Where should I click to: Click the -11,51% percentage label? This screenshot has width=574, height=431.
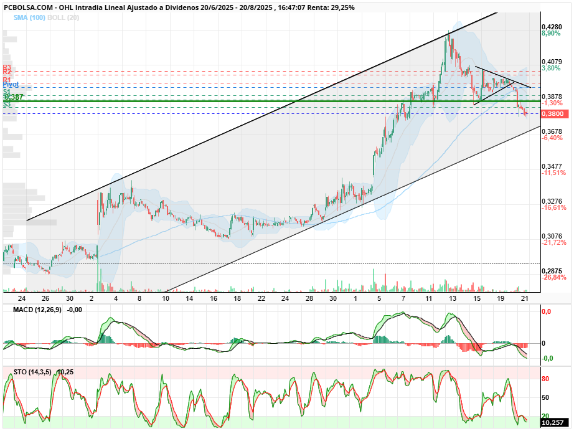[x=553, y=173]
